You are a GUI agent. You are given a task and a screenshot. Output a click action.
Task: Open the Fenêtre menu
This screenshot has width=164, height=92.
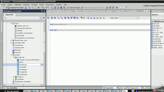click(59, 5)
